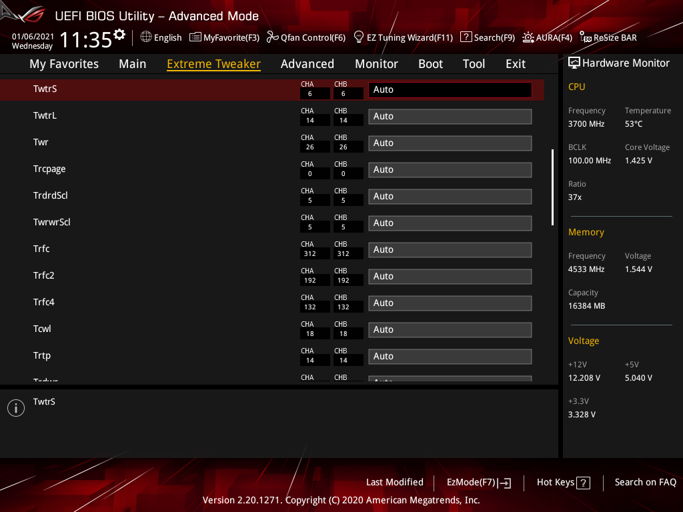Click the CPU temperature 53°C reading
The image size is (683, 512).
point(634,123)
